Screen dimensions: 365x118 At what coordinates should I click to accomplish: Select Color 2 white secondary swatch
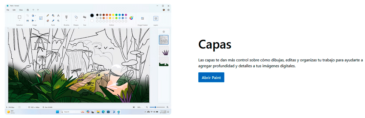[92, 21]
